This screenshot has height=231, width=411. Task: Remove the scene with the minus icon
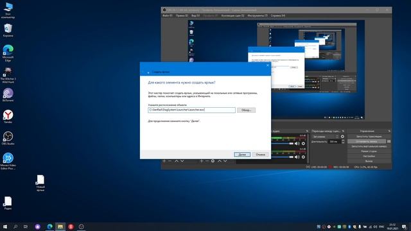tap(170, 161)
